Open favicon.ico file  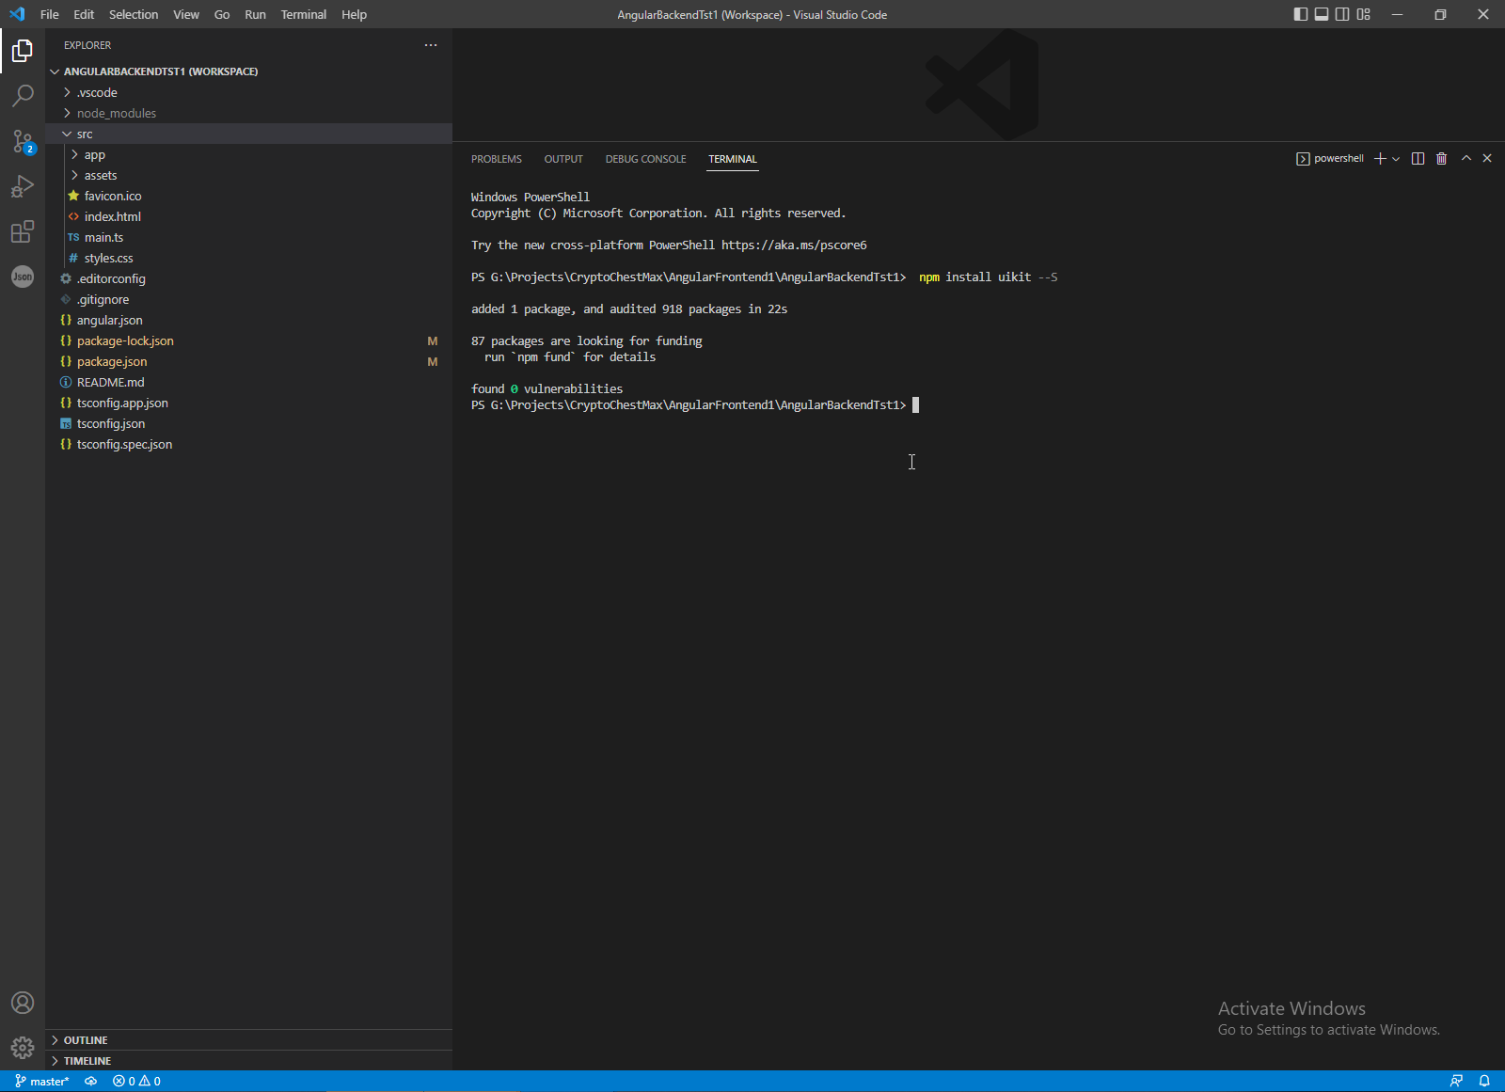pyautogui.click(x=248, y=196)
